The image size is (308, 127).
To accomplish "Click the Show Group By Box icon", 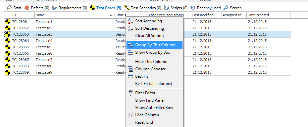I will pos(131,52).
